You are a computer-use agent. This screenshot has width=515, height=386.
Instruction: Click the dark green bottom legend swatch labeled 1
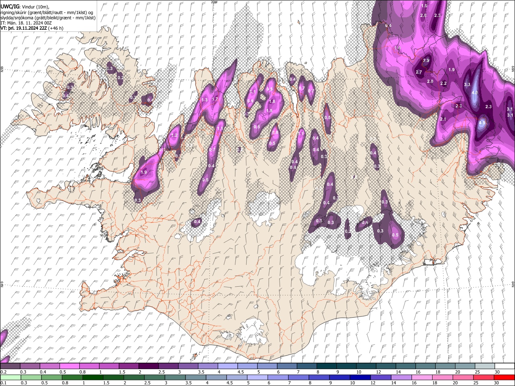[93, 377]
